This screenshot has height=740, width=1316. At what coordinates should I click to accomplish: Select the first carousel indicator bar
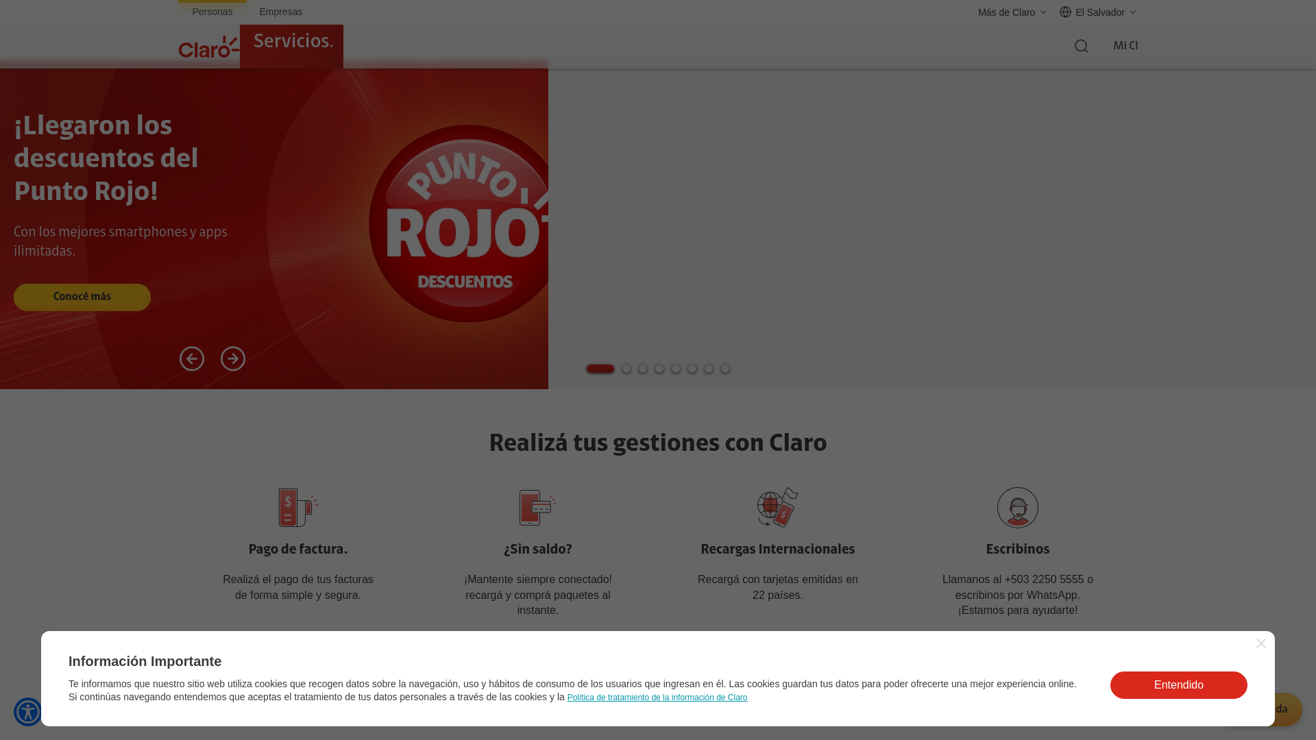coord(600,369)
